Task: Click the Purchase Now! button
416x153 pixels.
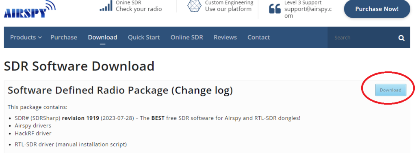Action: click(x=377, y=9)
